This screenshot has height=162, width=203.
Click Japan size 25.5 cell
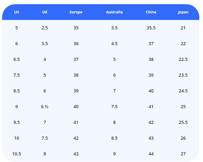[183, 122]
